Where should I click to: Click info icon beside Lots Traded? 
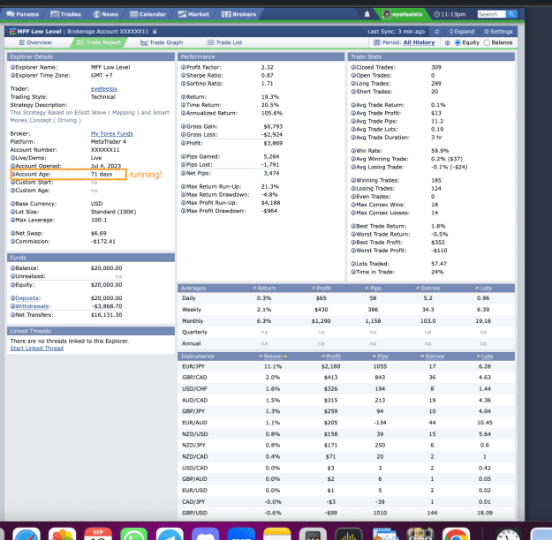(x=353, y=264)
